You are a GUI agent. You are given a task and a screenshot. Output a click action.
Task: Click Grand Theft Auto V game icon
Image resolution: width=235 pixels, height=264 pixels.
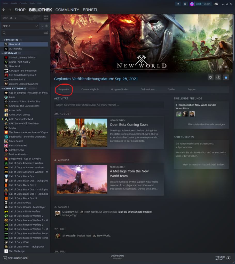pos(6,62)
